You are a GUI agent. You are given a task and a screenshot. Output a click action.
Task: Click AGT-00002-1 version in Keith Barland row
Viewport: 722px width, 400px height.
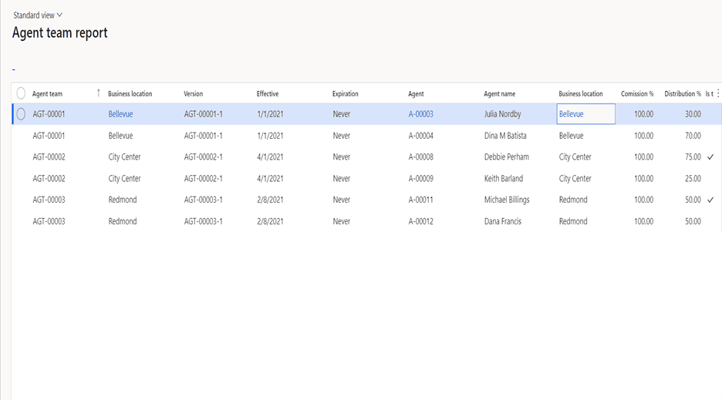pyautogui.click(x=204, y=179)
